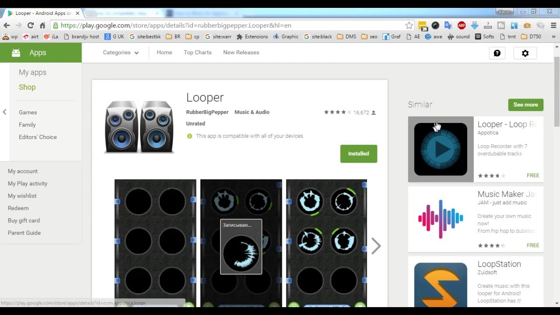Image resolution: width=560 pixels, height=315 pixels.
Task: Open Family category in sidebar
Action: pos(27,125)
